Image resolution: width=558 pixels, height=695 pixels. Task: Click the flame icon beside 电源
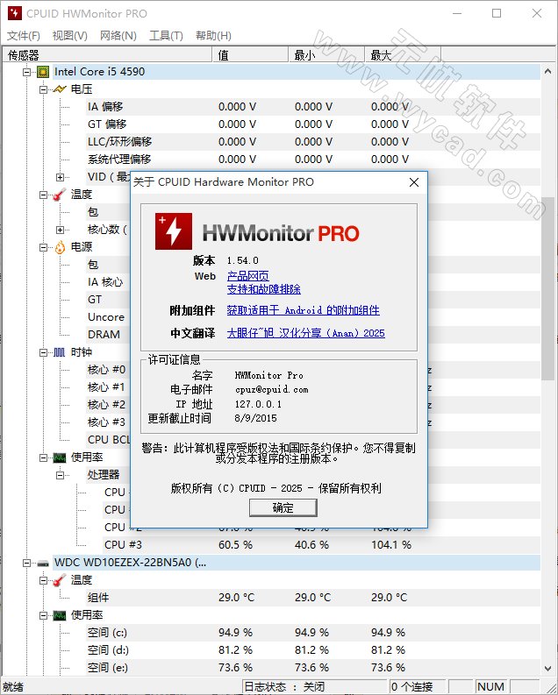click(60, 247)
